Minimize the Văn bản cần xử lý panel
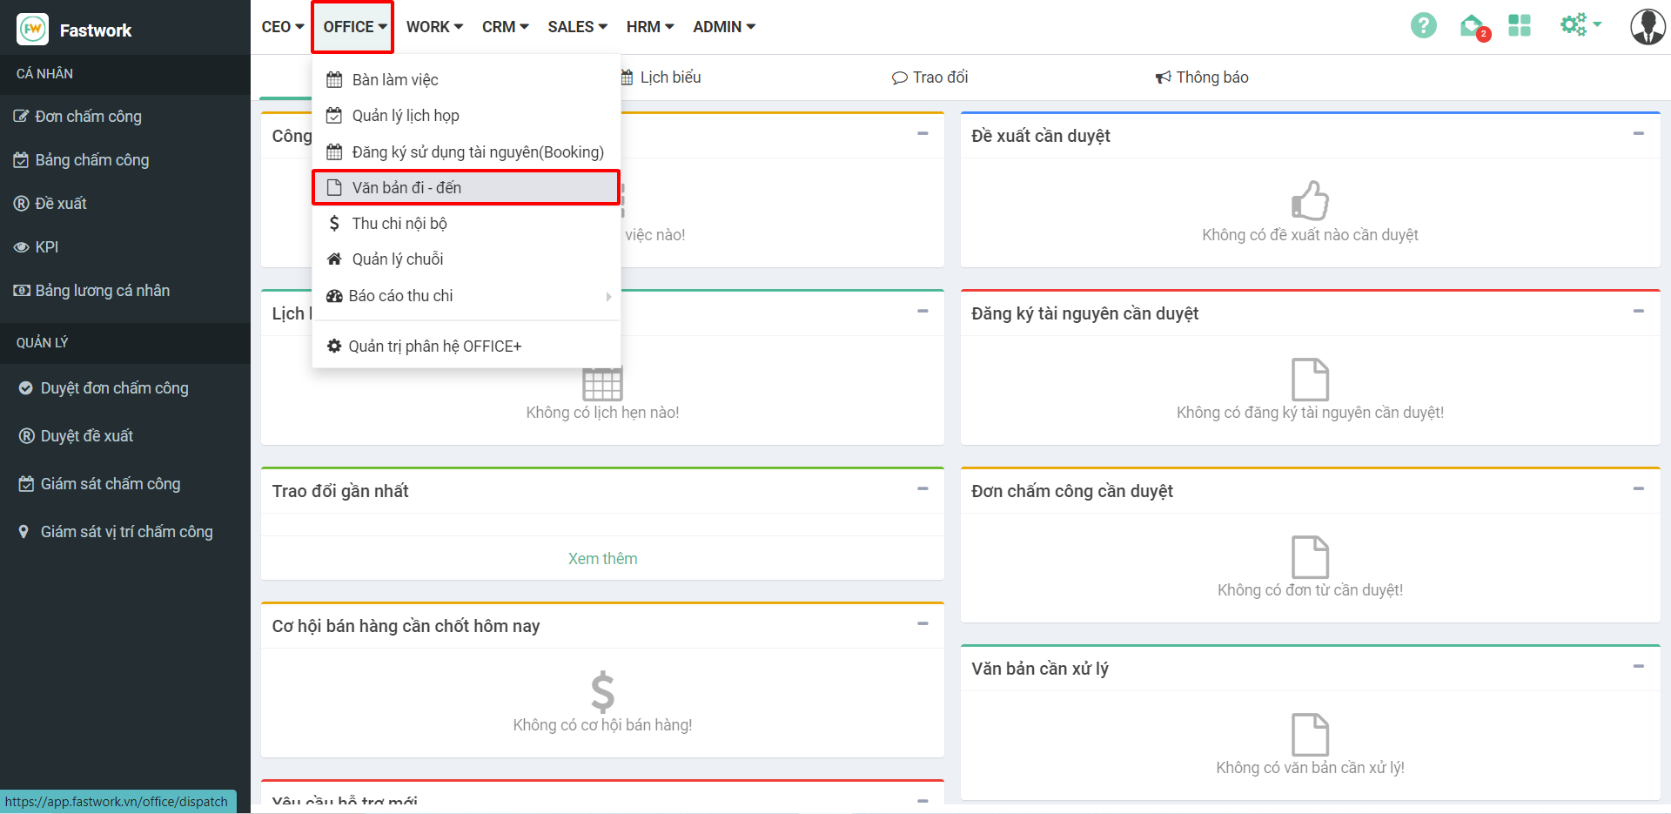1671x814 pixels. (x=1638, y=667)
